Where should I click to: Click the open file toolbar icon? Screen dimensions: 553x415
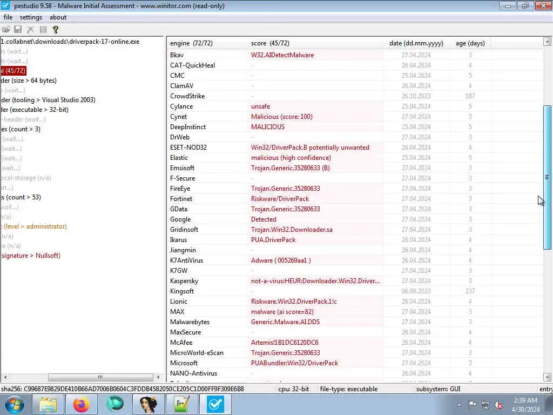tap(6, 30)
